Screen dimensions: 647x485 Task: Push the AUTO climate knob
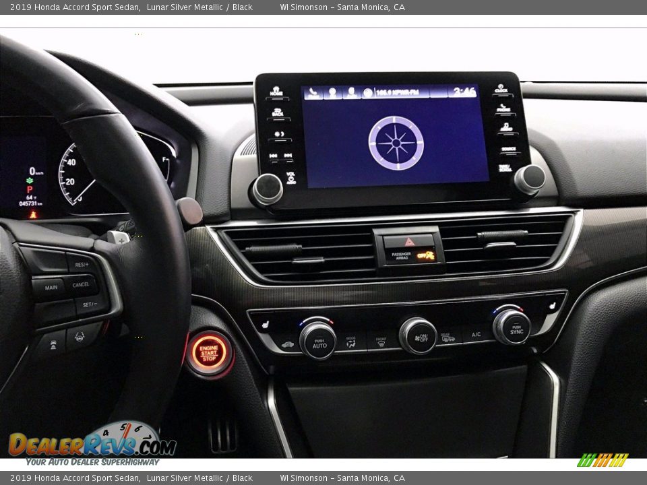(x=317, y=339)
